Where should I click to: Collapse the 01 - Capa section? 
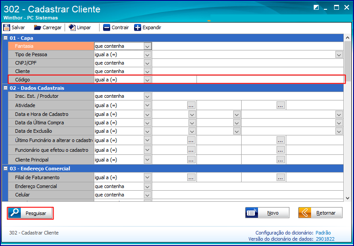coord(6,38)
